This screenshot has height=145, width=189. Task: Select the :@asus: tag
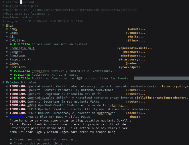[134, 29]
